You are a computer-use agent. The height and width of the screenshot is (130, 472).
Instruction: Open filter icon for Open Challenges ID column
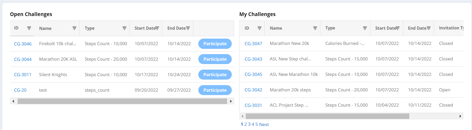click(29, 28)
